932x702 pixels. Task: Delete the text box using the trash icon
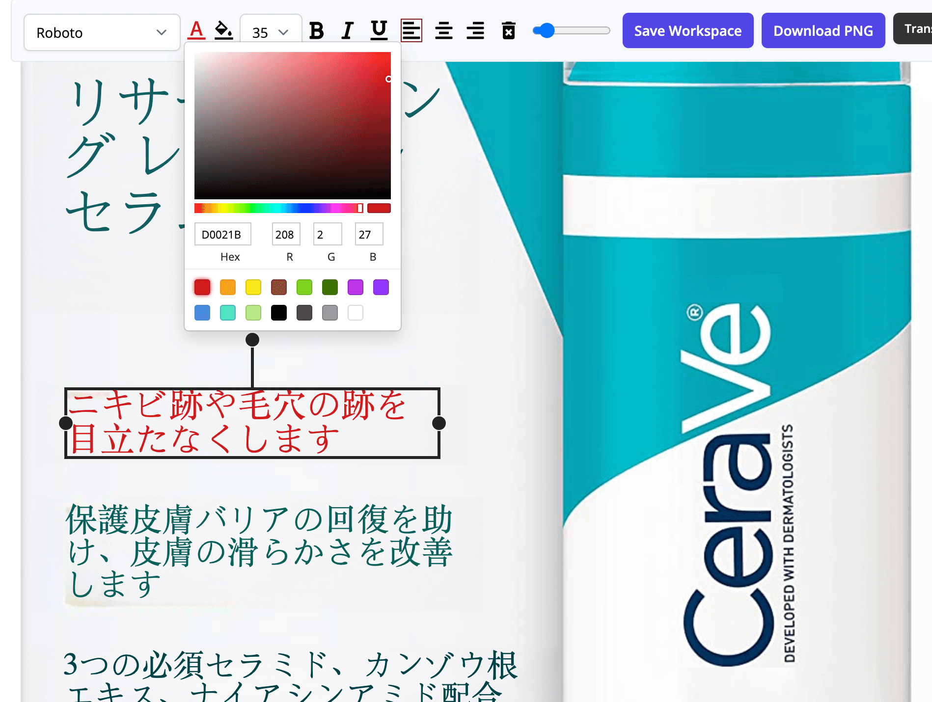(x=509, y=30)
